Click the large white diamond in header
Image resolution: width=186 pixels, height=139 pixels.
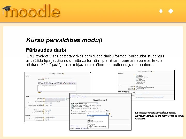[x=171, y=11]
